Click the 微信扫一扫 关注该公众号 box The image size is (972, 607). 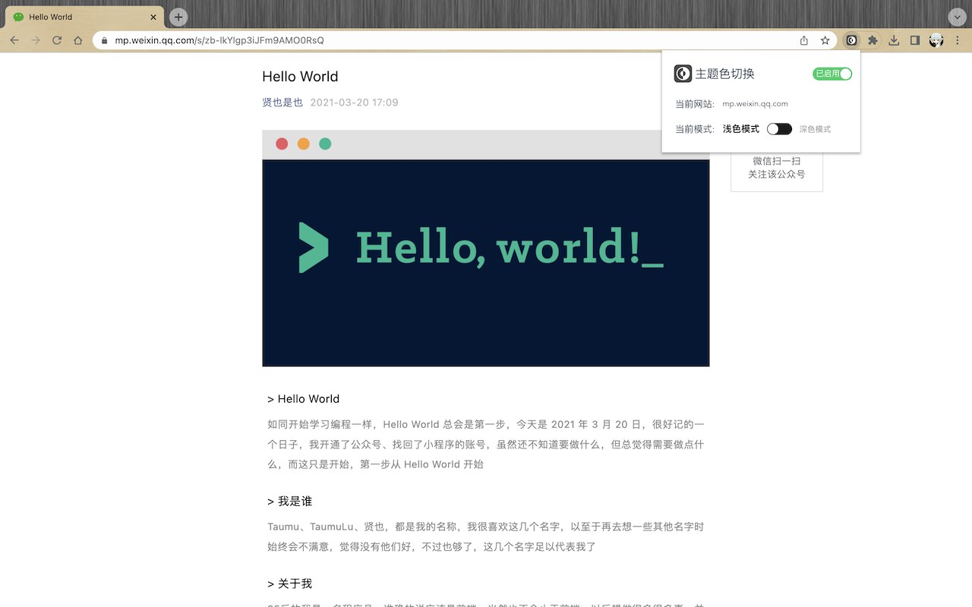coord(776,168)
